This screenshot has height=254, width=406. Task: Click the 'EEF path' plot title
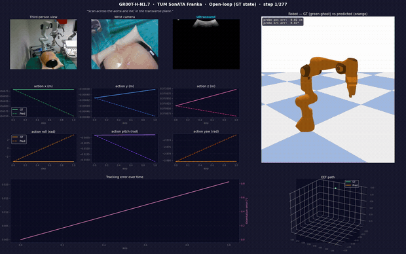(x=328, y=177)
